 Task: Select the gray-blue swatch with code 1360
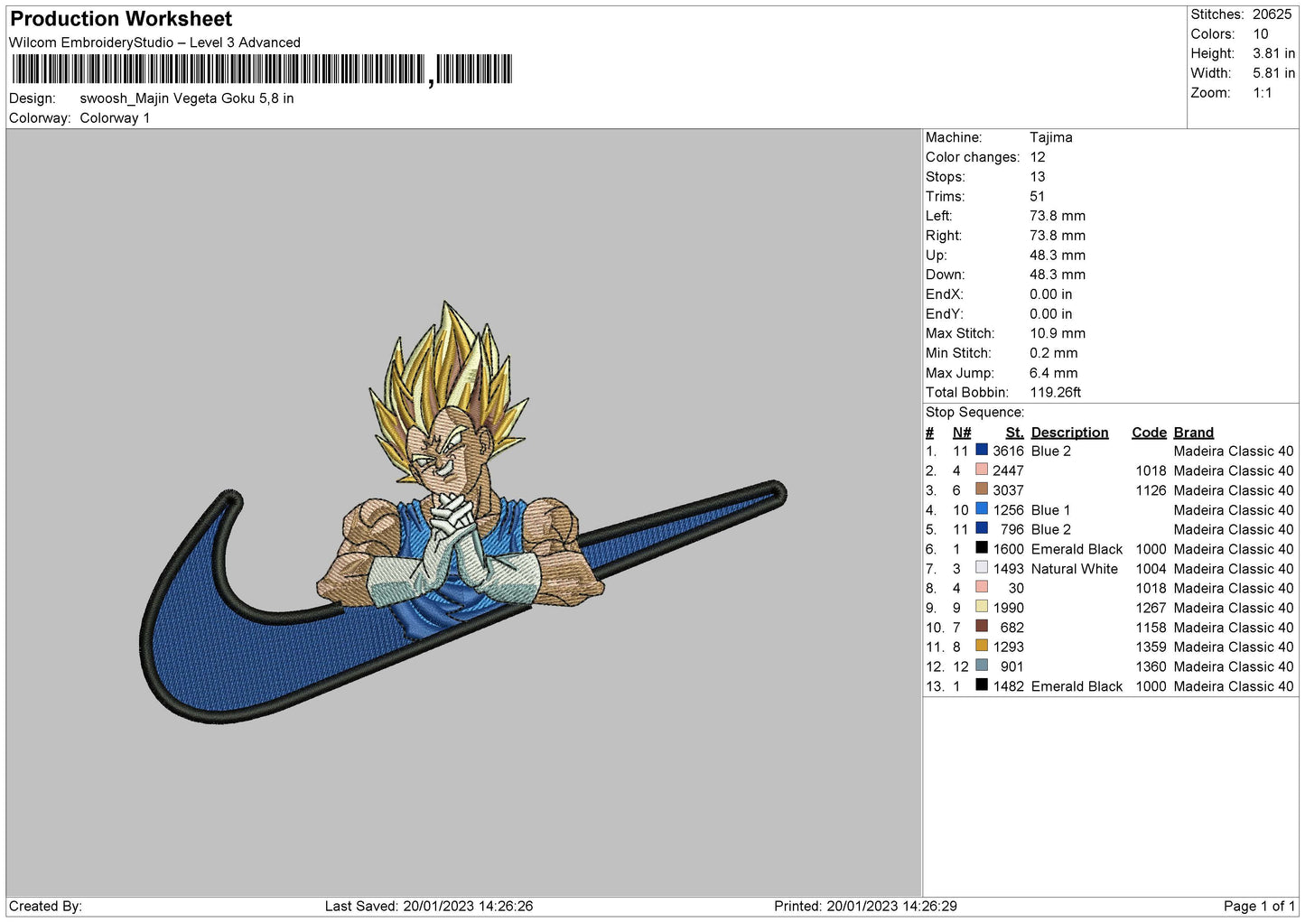coord(981,666)
